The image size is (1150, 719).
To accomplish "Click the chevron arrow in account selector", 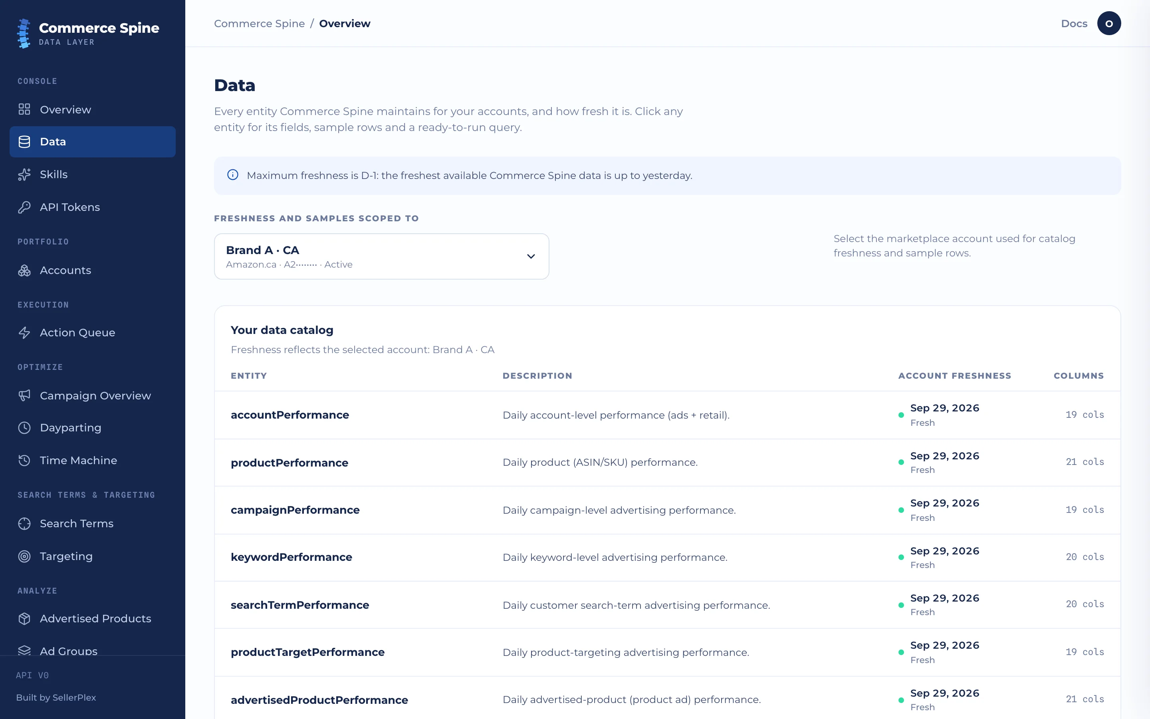I will [531, 256].
